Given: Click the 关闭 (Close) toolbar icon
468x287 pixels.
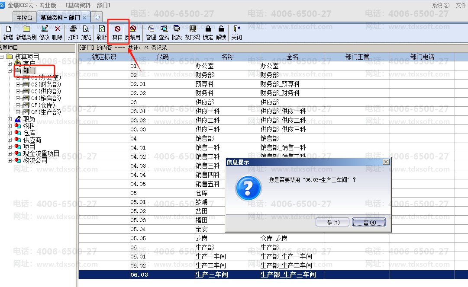Looking at the screenshot, I should [237, 29].
